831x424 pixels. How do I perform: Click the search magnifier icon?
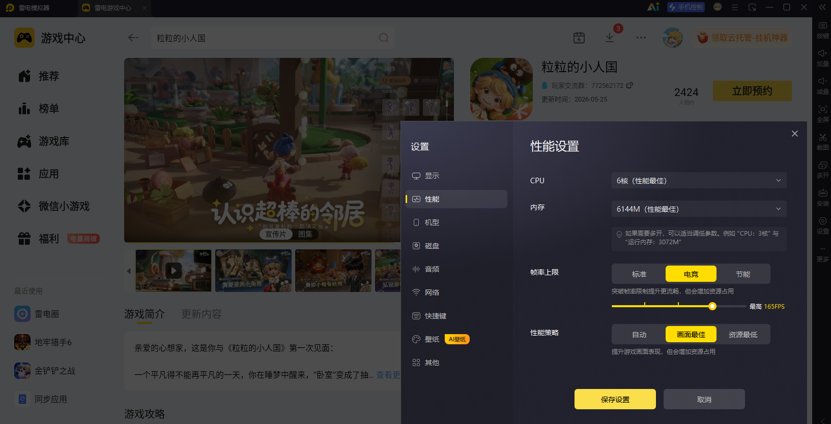(384, 38)
